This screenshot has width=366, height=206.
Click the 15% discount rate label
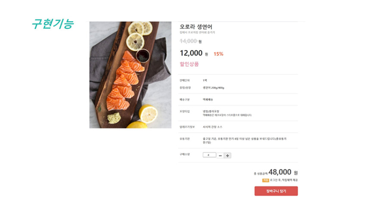click(218, 54)
